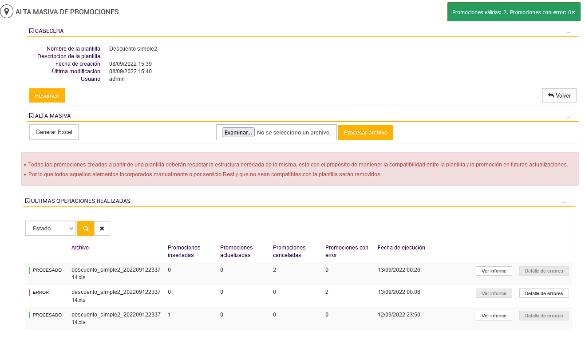Click Generar Excel button
The image size is (585, 344).
coord(54,132)
